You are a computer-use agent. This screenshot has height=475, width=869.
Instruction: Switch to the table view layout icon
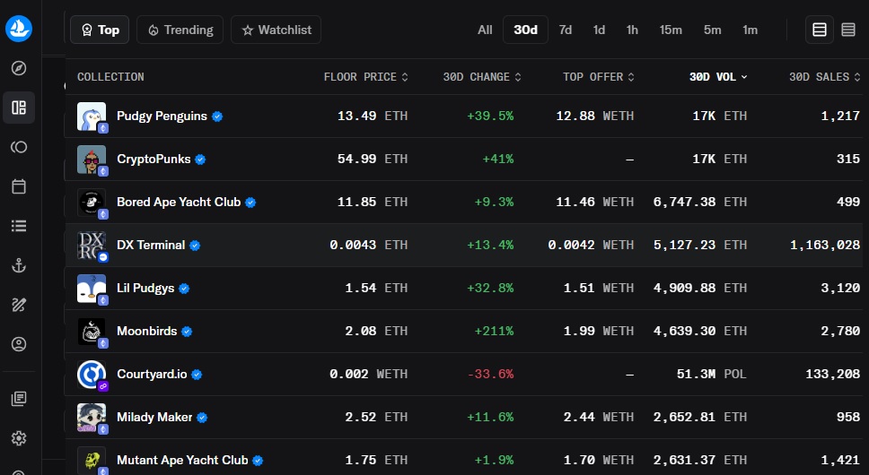(819, 30)
